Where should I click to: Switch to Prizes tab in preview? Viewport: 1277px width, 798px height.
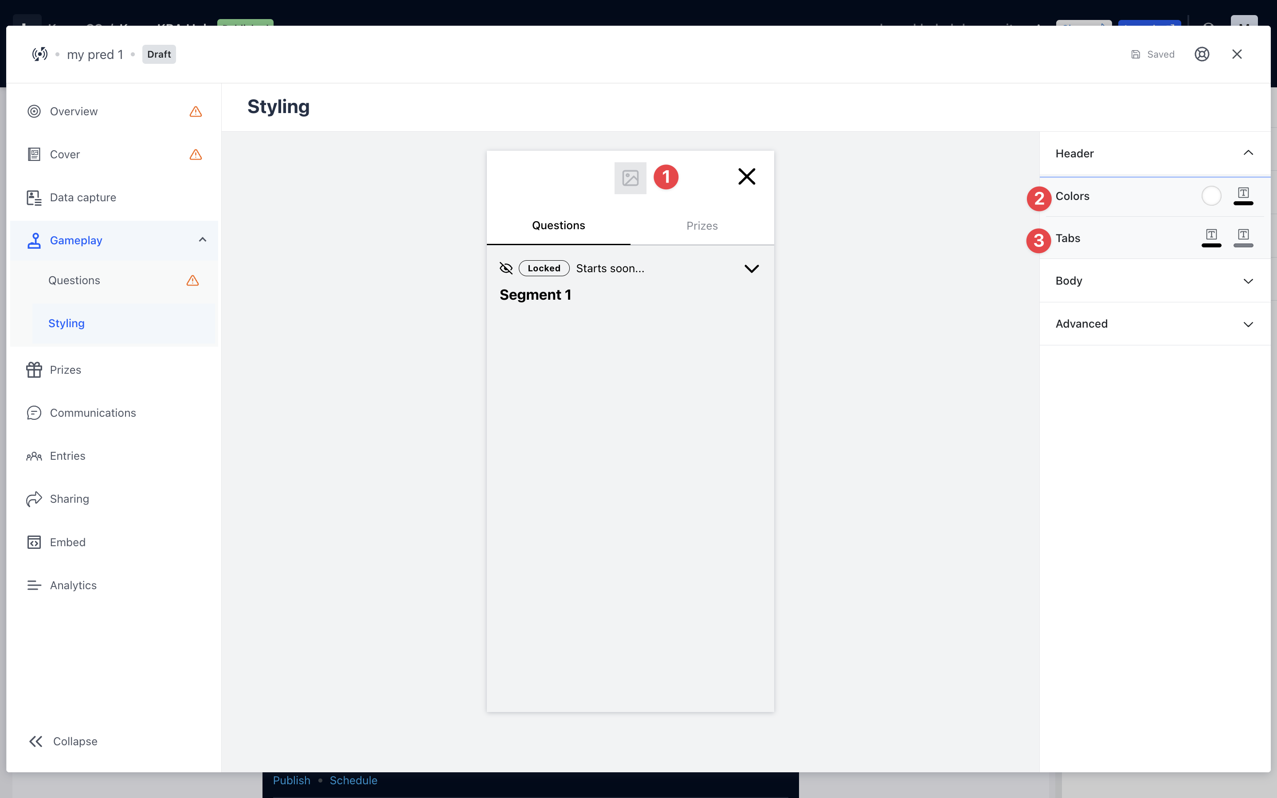(x=701, y=226)
